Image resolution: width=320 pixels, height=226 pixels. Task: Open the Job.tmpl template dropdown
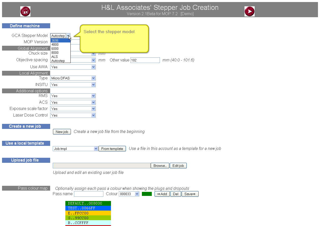(76, 149)
